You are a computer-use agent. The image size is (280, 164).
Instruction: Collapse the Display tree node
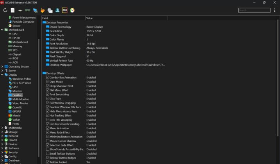[2, 75]
